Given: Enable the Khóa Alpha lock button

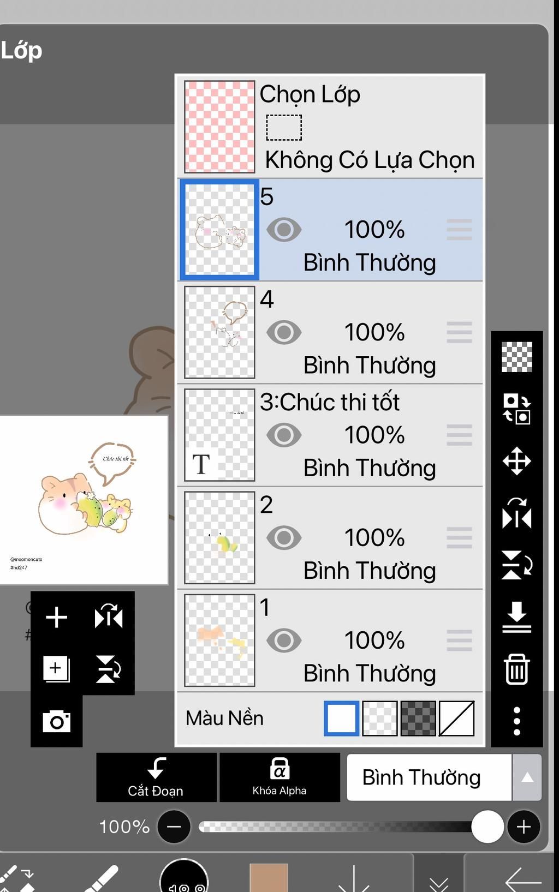Looking at the screenshot, I should [x=279, y=777].
